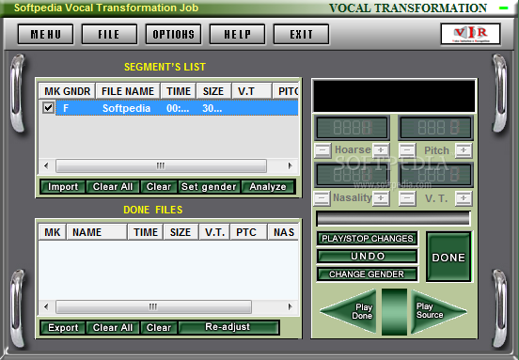The width and height of the screenshot is (519, 360).
Task: Click the Nasality digital value display
Action: pyautogui.click(x=352, y=175)
